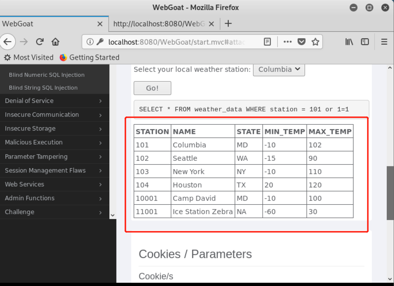This screenshot has width=394, height=286.
Task: Expand Web Services category
Action: tap(55, 184)
